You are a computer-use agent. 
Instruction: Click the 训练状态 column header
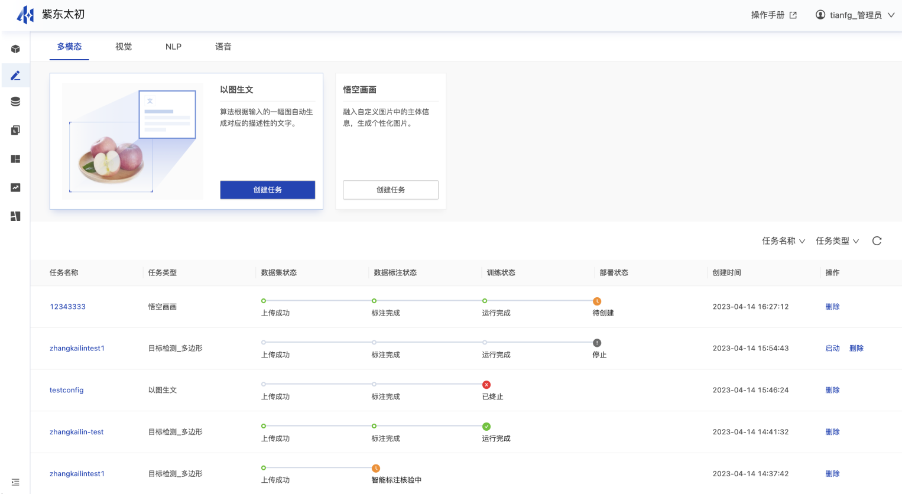(x=501, y=272)
